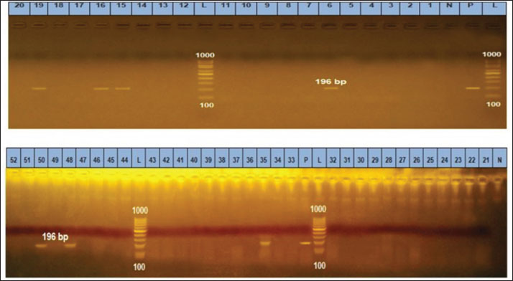513x281 pixels.
Task: Click the 100 marker on top right ladder
Action: coord(494,104)
